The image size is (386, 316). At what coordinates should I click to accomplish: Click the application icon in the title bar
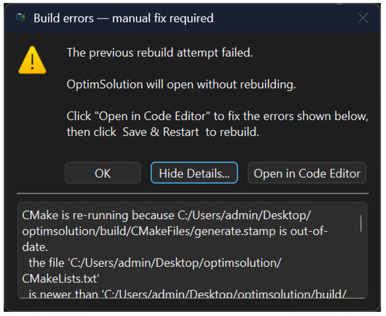click(20, 18)
